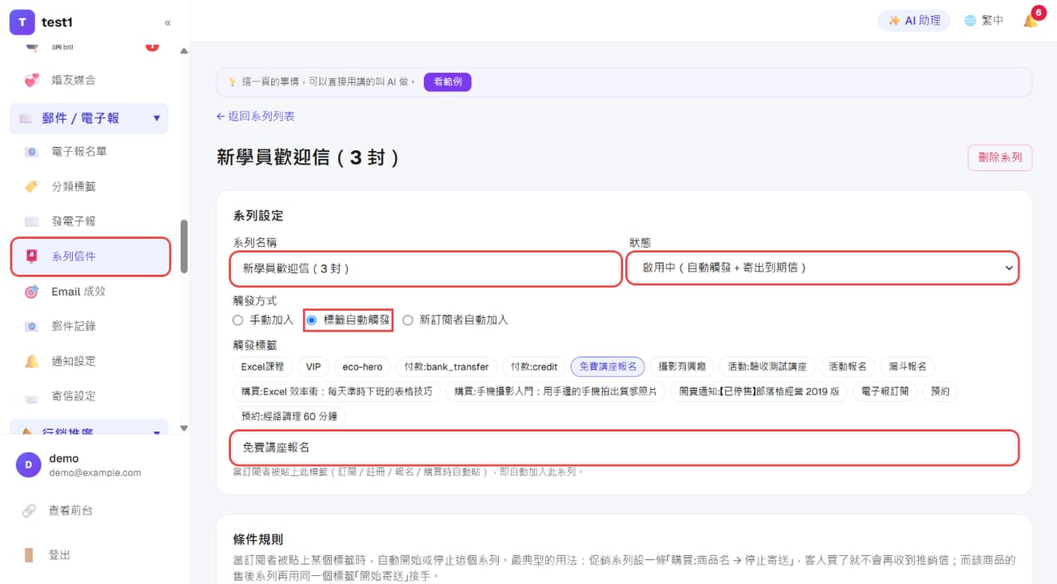Viewport: 1057px width, 584px height.
Task: Click the notification bell icon
Action: tap(1031, 21)
